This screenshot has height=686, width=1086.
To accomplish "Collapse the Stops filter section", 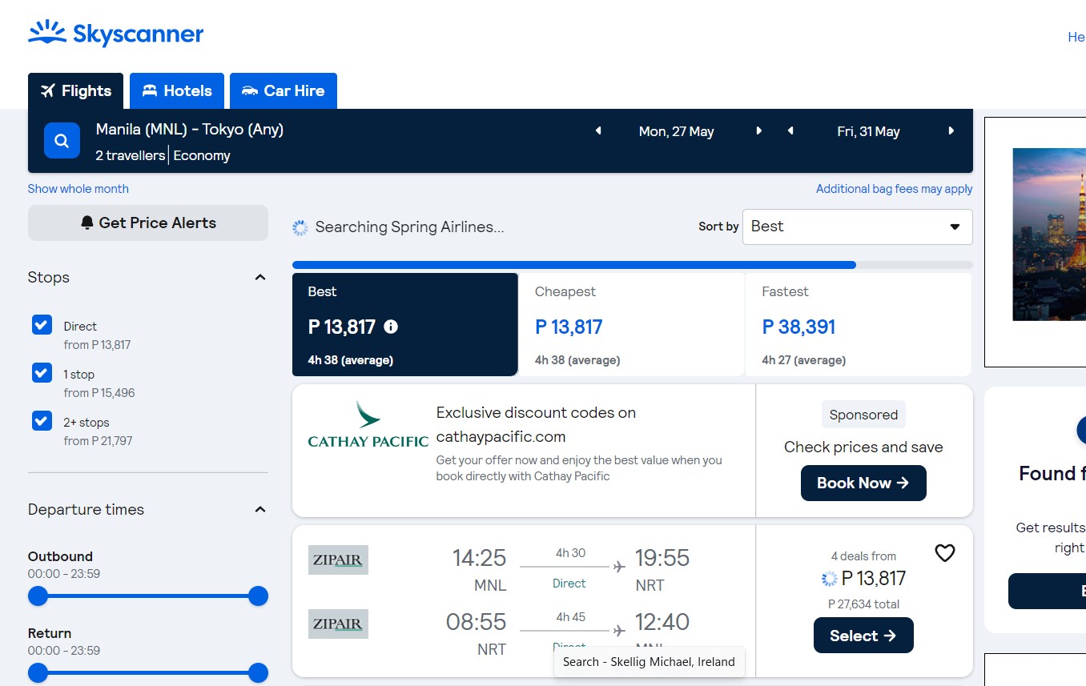I will (x=259, y=278).
